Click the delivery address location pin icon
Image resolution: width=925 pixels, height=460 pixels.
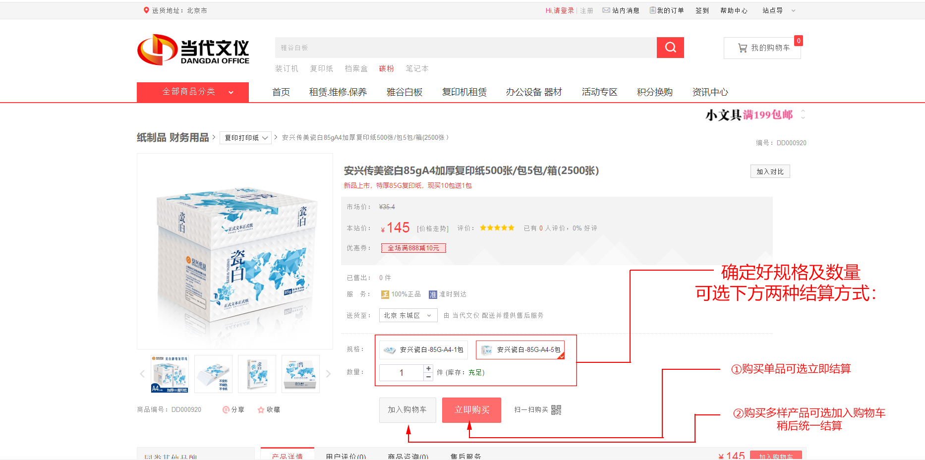click(x=146, y=10)
